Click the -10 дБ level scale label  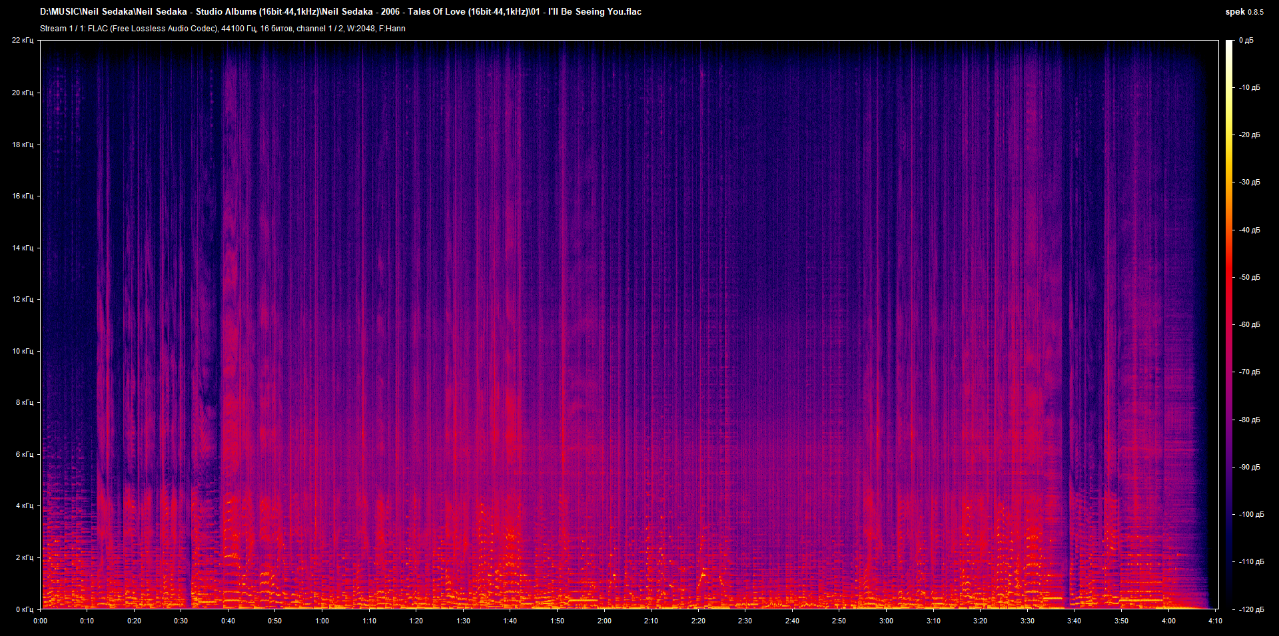tap(1250, 87)
